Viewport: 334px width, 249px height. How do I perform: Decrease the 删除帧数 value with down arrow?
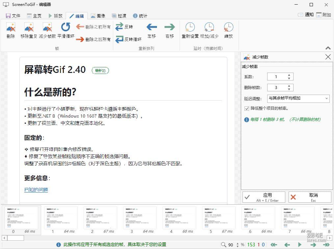tap(289, 89)
